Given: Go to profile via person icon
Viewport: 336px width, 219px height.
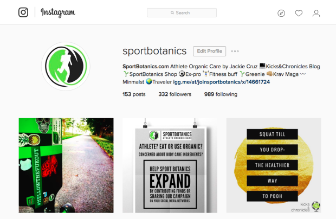Looking at the screenshot, I should [316, 14].
